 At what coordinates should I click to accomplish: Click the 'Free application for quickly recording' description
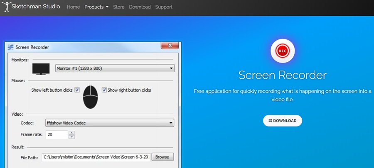coord(283,95)
